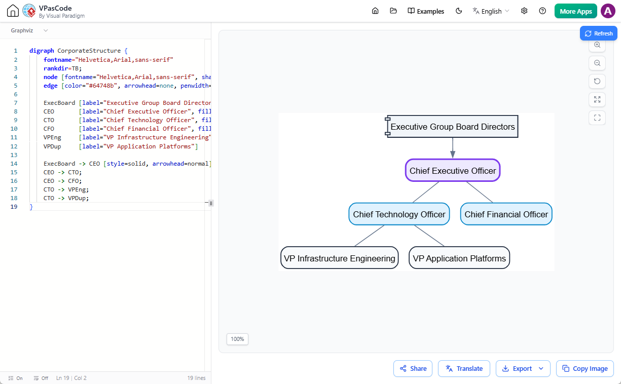Screen dimensions: 621x384
Task: Open settings with the gear icon
Action: coord(524,11)
